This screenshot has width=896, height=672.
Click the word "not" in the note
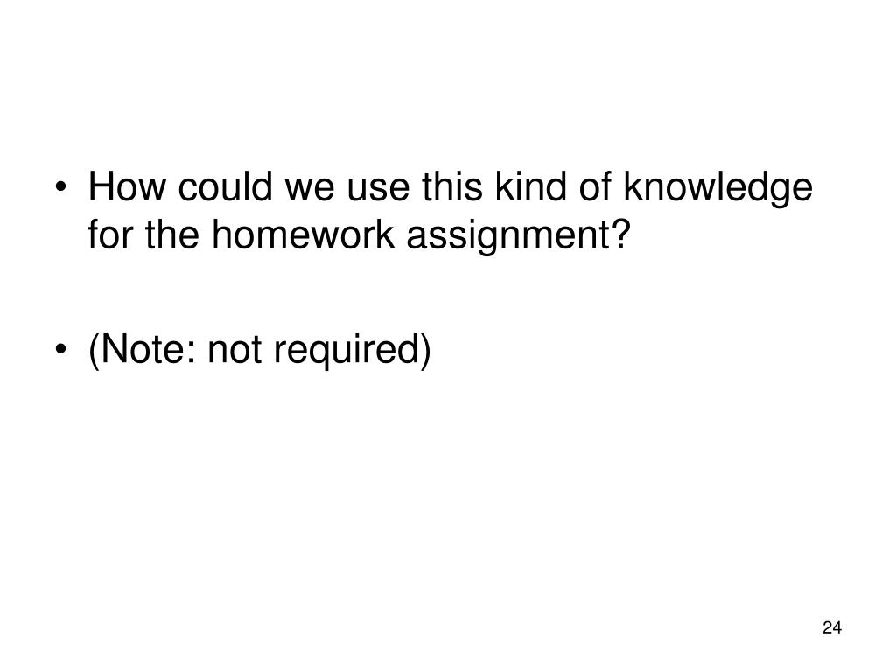coord(234,351)
